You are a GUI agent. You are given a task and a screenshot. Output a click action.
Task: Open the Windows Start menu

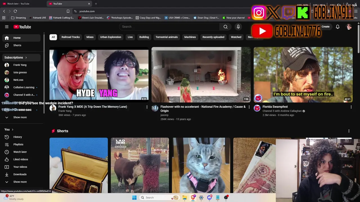[x=134, y=198]
